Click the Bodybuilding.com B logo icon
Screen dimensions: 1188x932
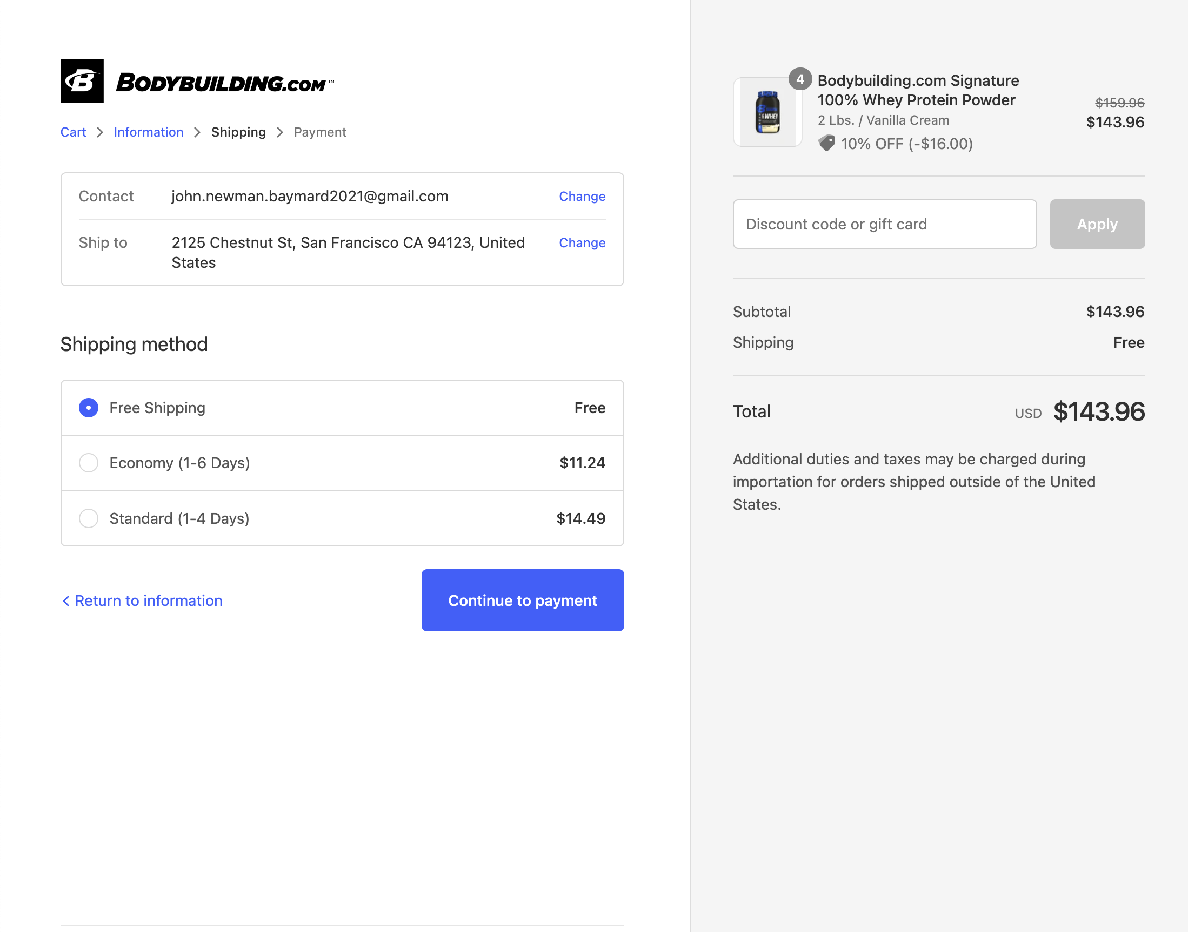(82, 82)
